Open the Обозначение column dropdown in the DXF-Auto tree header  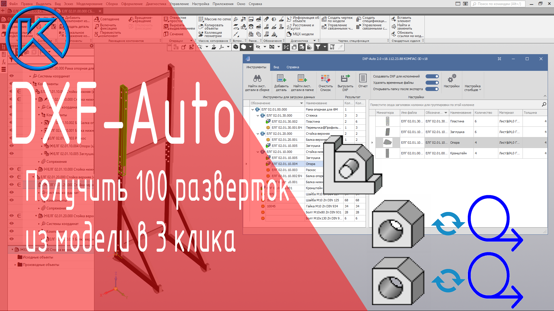[301, 103]
